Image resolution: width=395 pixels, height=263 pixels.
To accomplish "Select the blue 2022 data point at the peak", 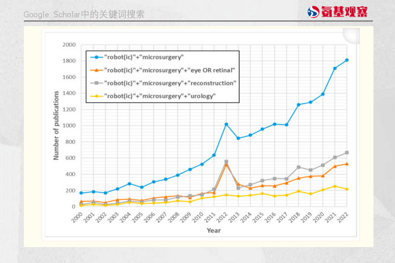I will click(347, 60).
